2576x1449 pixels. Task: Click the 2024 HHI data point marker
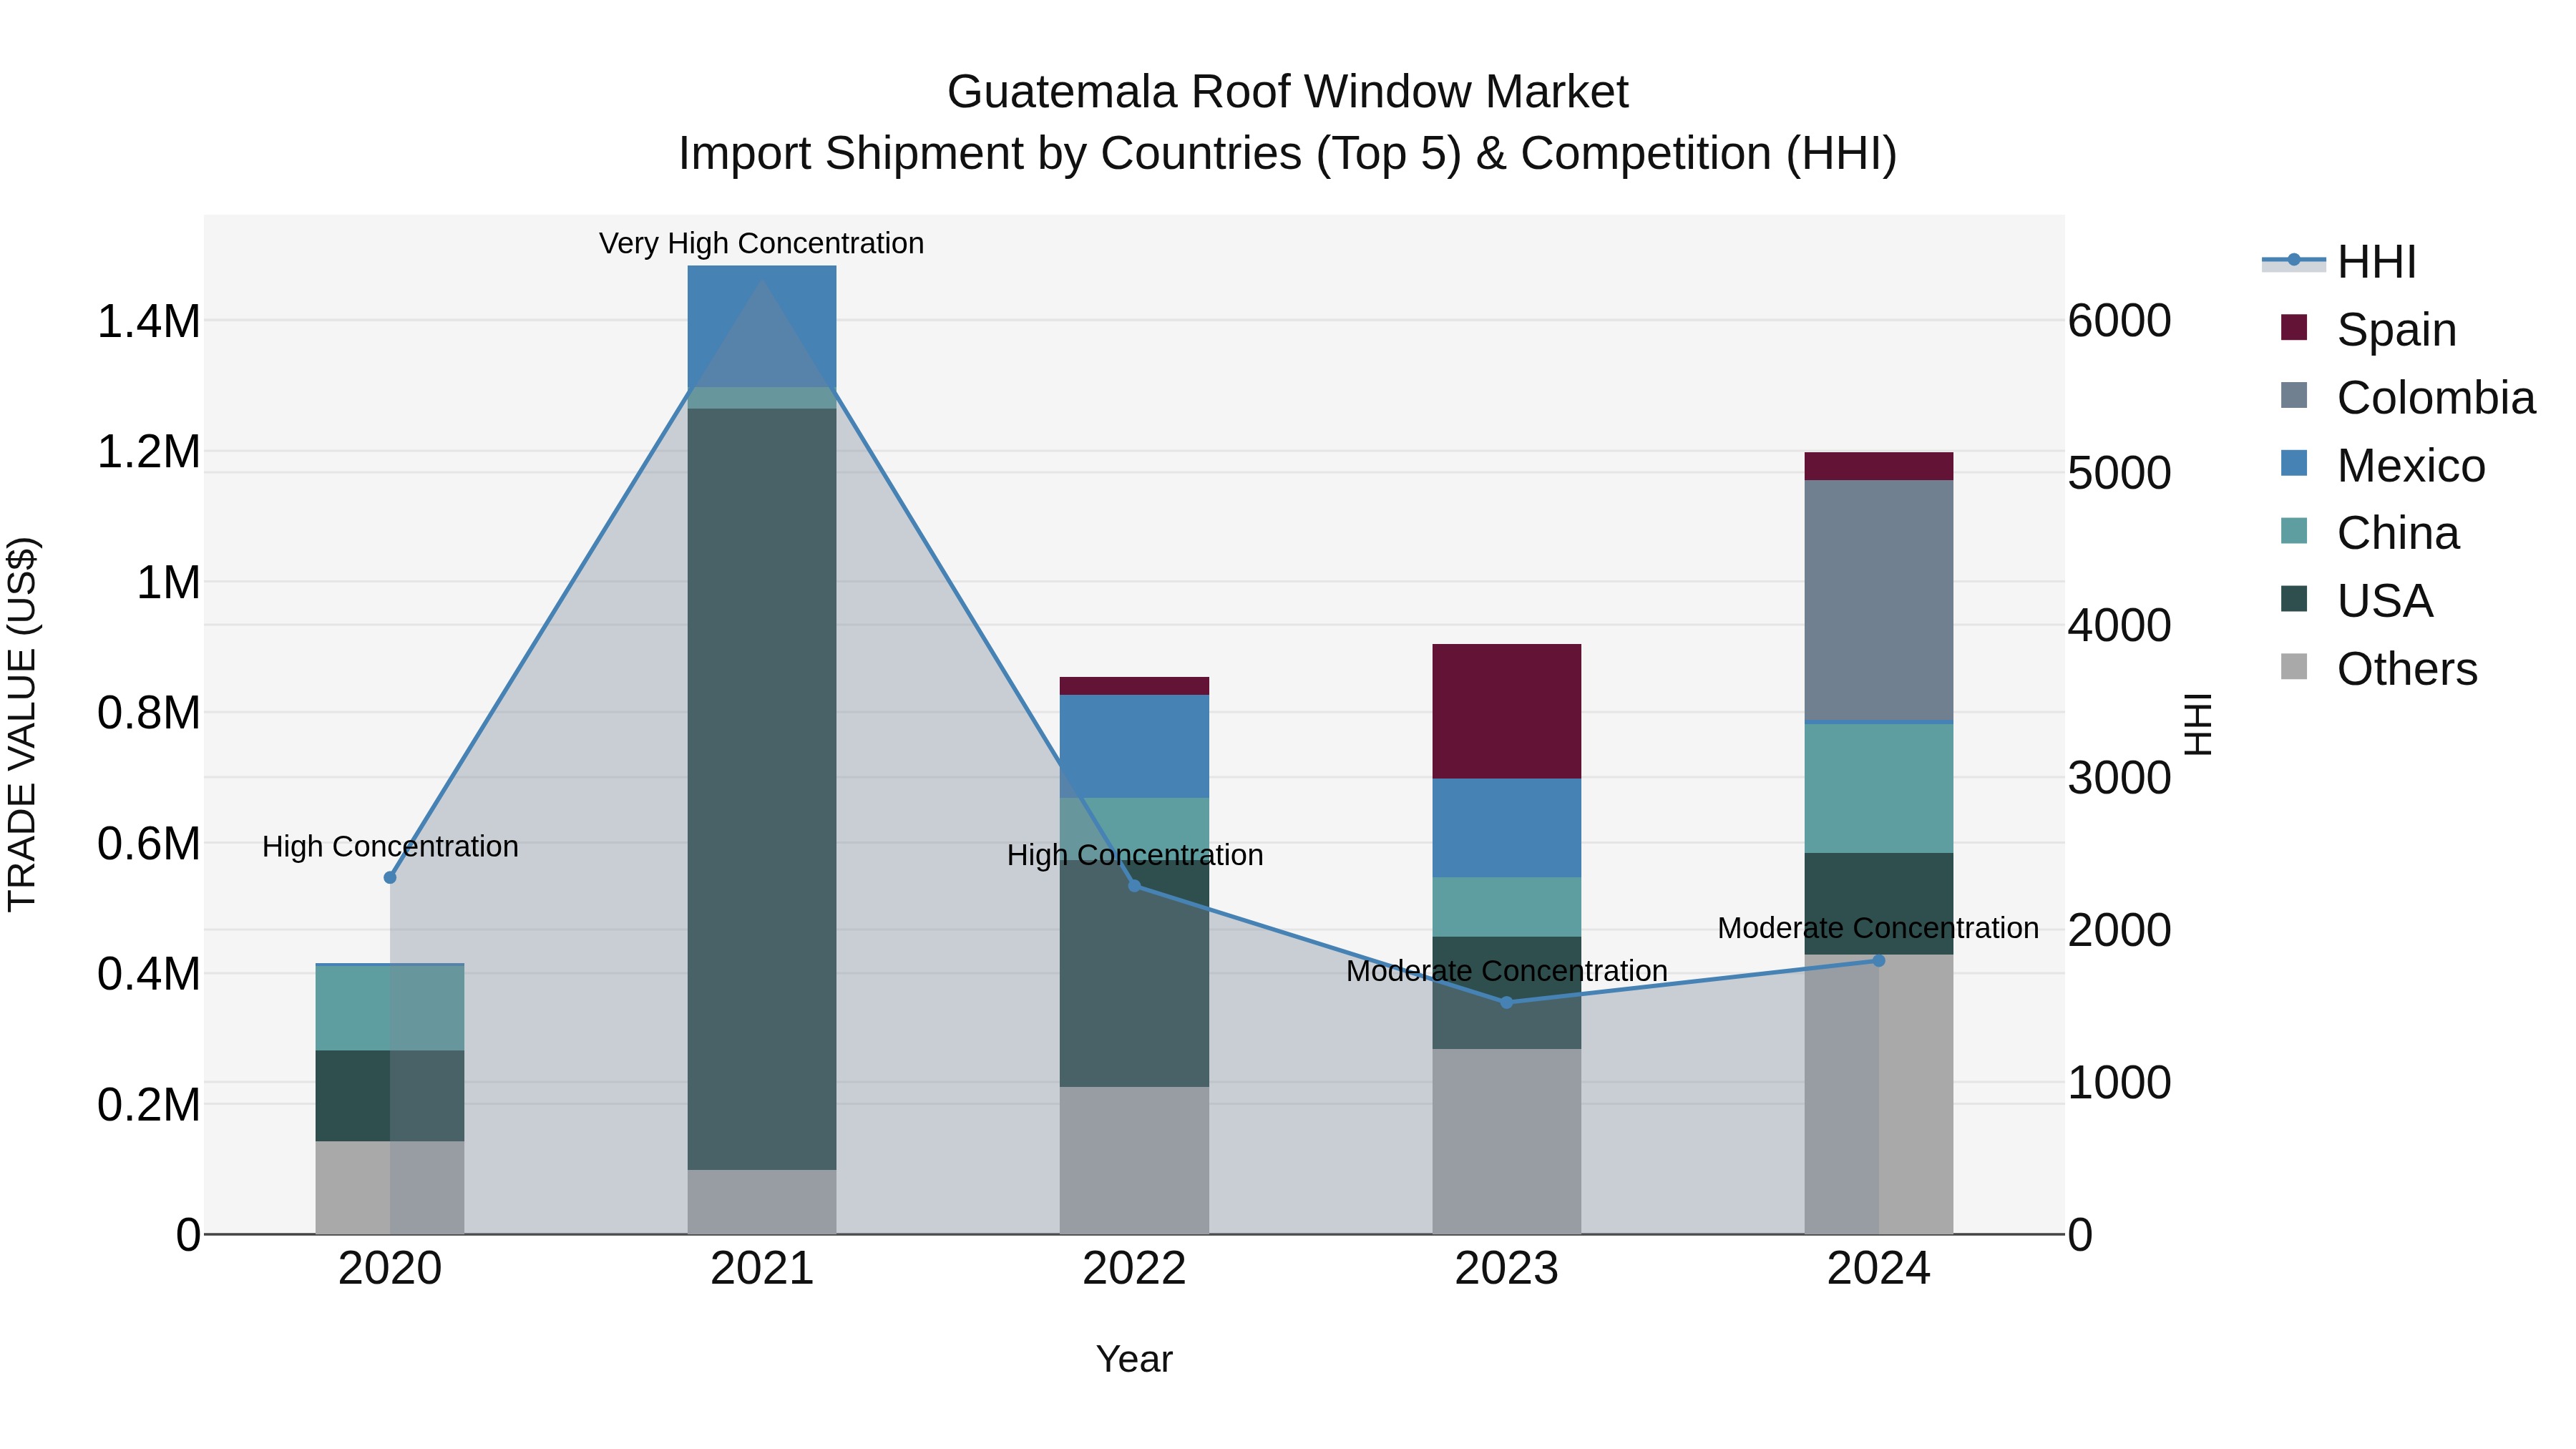1878,961
